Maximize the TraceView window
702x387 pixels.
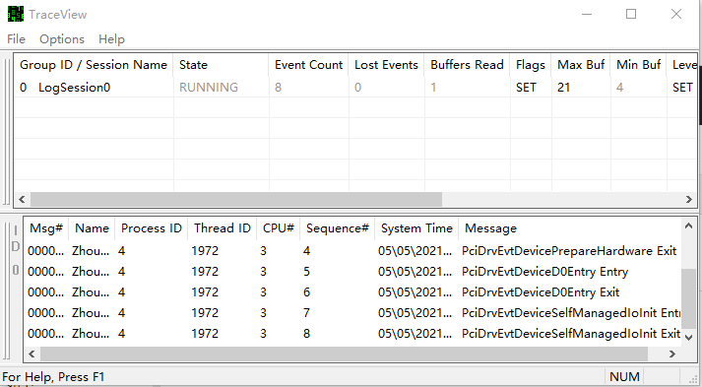point(631,15)
